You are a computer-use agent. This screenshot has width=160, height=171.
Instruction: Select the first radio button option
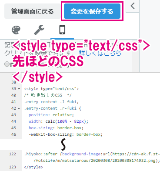pos(7,64)
